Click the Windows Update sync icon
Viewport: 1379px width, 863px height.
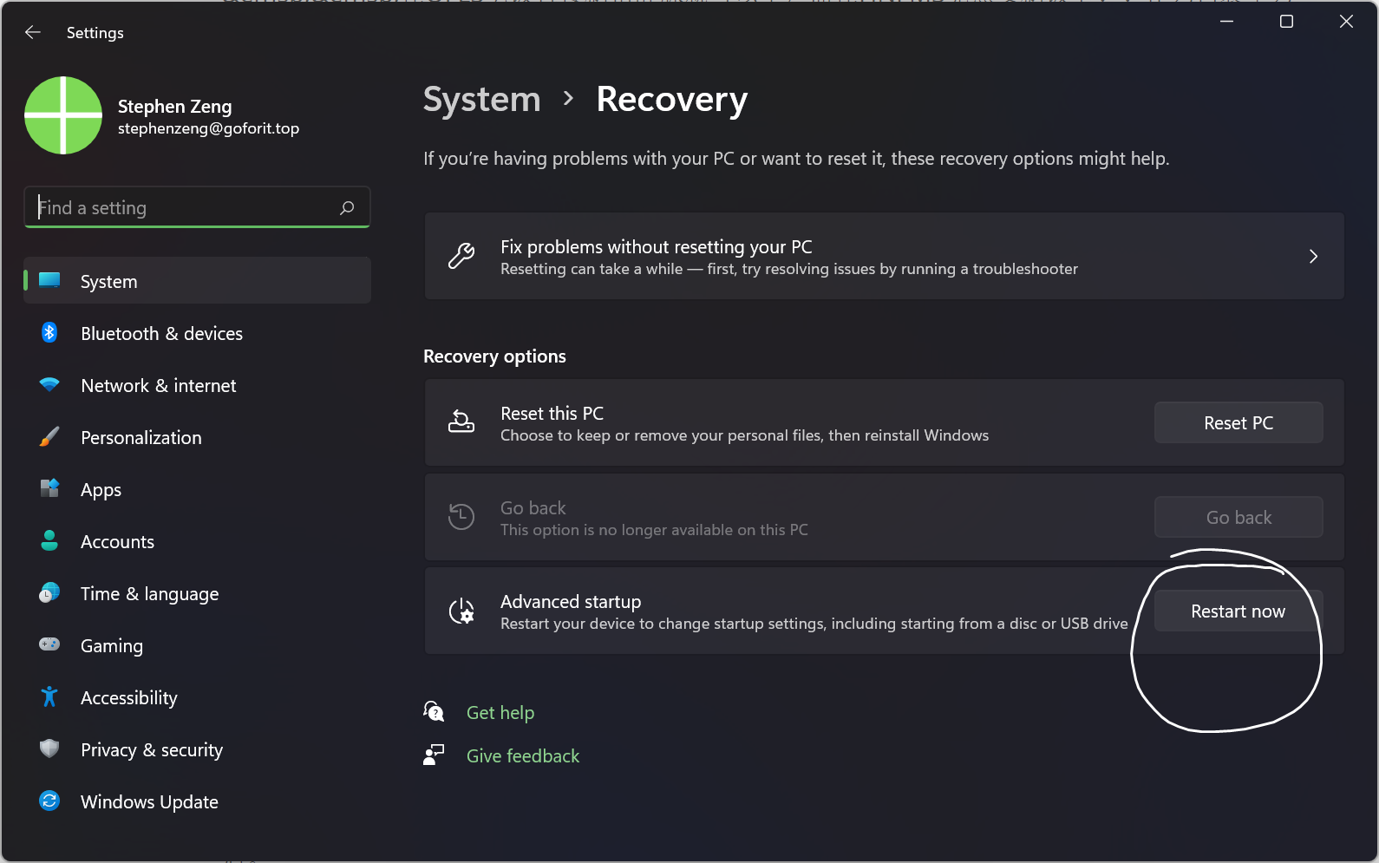tap(49, 801)
